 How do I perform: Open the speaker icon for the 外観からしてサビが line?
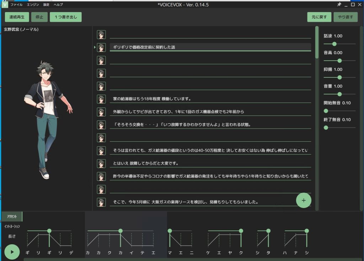[101, 112]
